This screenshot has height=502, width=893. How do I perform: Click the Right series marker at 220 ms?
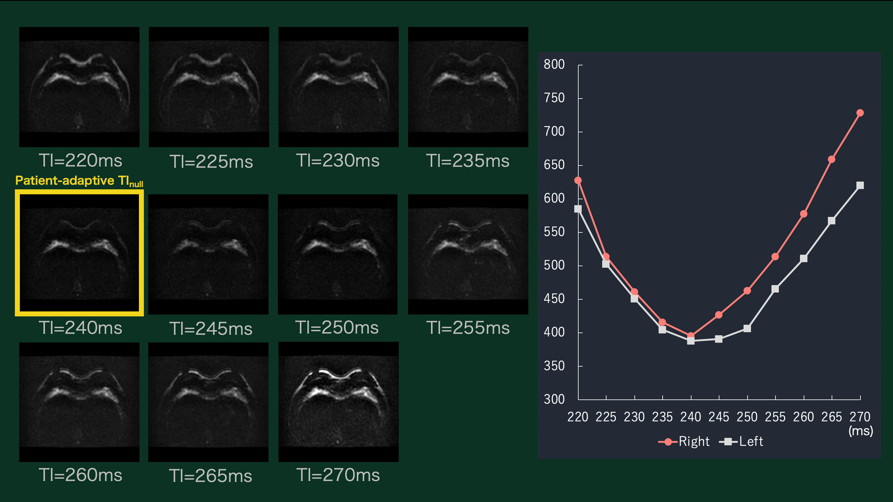[x=578, y=180]
